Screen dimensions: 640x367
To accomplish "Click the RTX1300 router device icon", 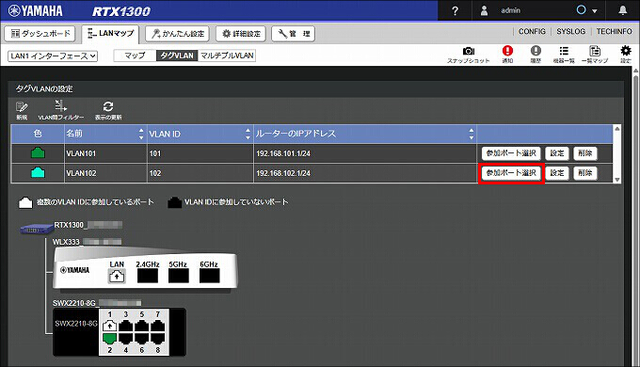I will (x=37, y=229).
